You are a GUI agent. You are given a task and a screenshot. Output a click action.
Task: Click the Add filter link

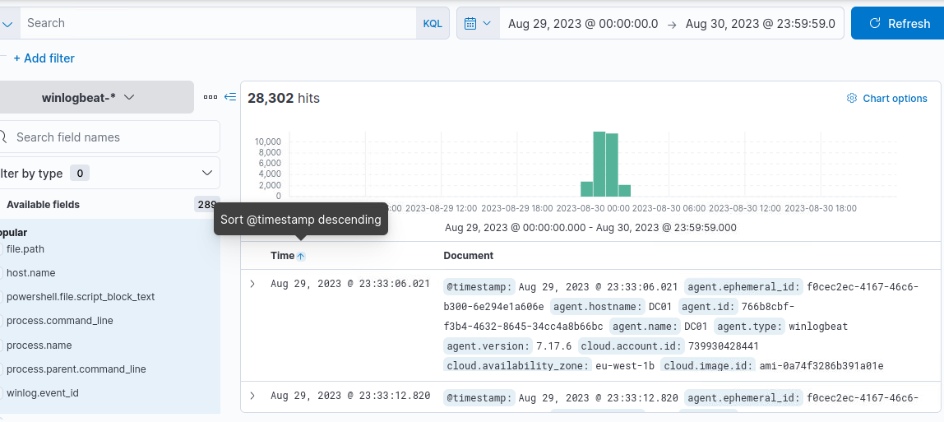tap(44, 58)
